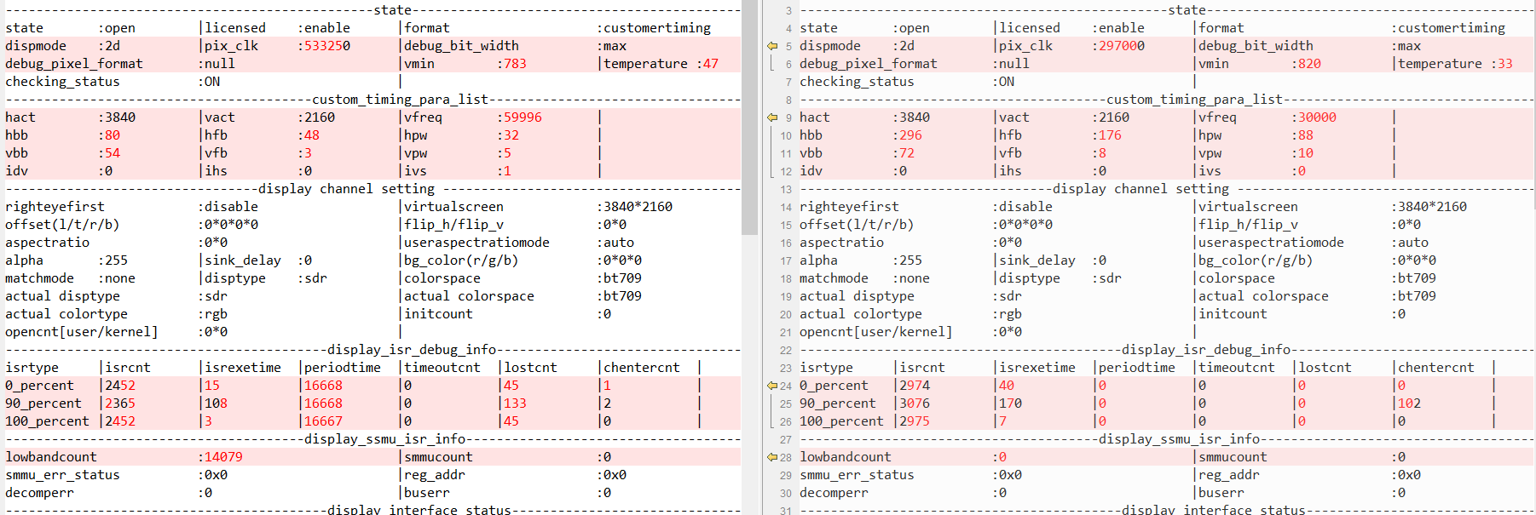Screen dimensions: 1536x515
Task: Click custom_timing_para_list header in right pane
Action: tap(1194, 100)
